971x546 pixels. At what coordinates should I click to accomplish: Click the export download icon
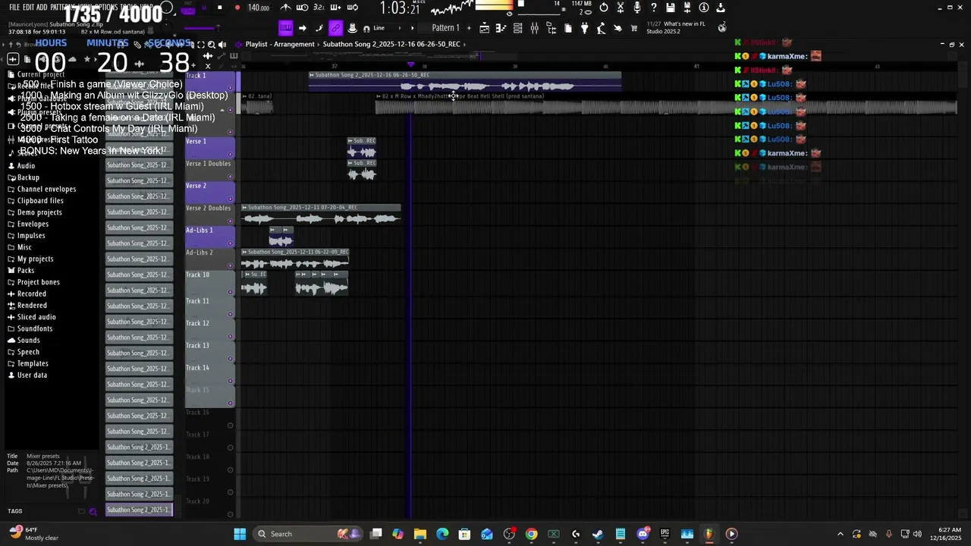(x=721, y=8)
